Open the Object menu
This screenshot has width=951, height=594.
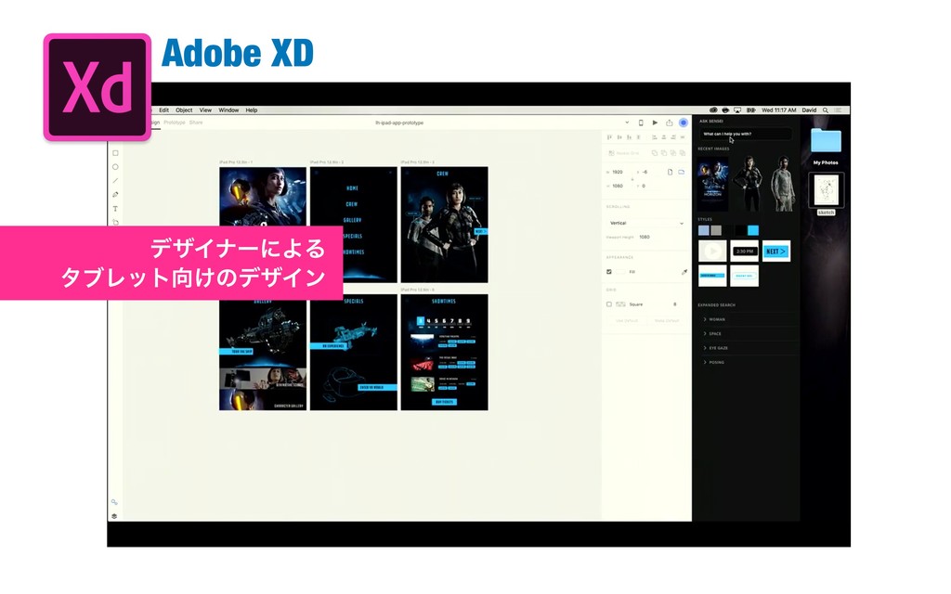184,110
